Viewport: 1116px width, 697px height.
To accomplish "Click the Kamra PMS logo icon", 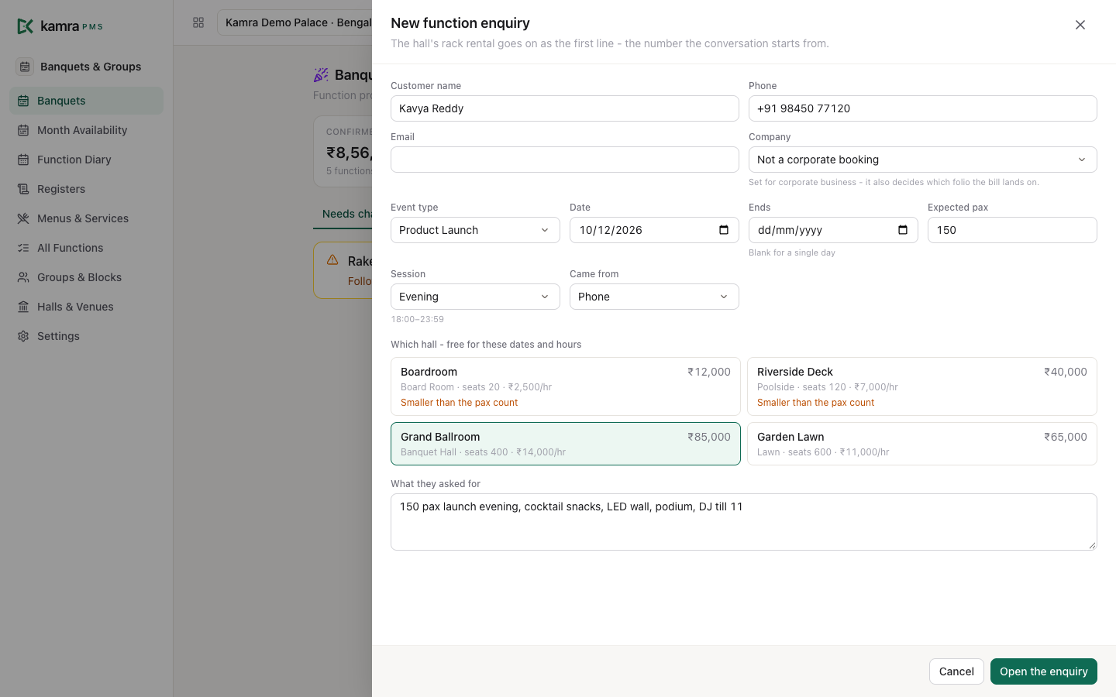I will pyautogui.click(x=25, y=26).
